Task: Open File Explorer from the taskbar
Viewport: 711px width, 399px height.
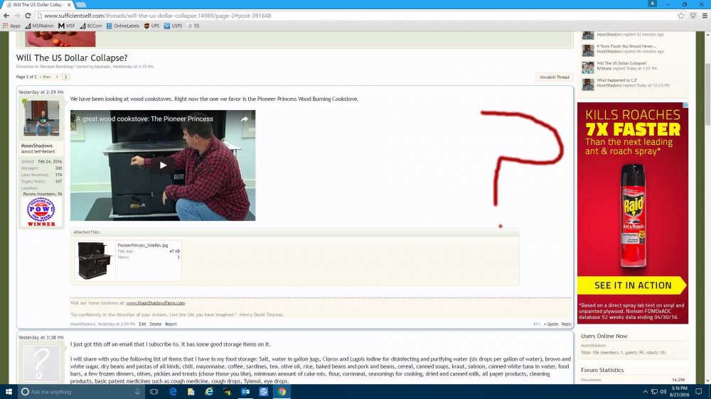Action: click(x=191, y=392)
